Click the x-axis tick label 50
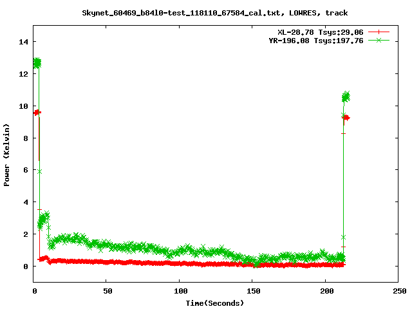This screenshot has height=309, width=412. click(108, 291)
